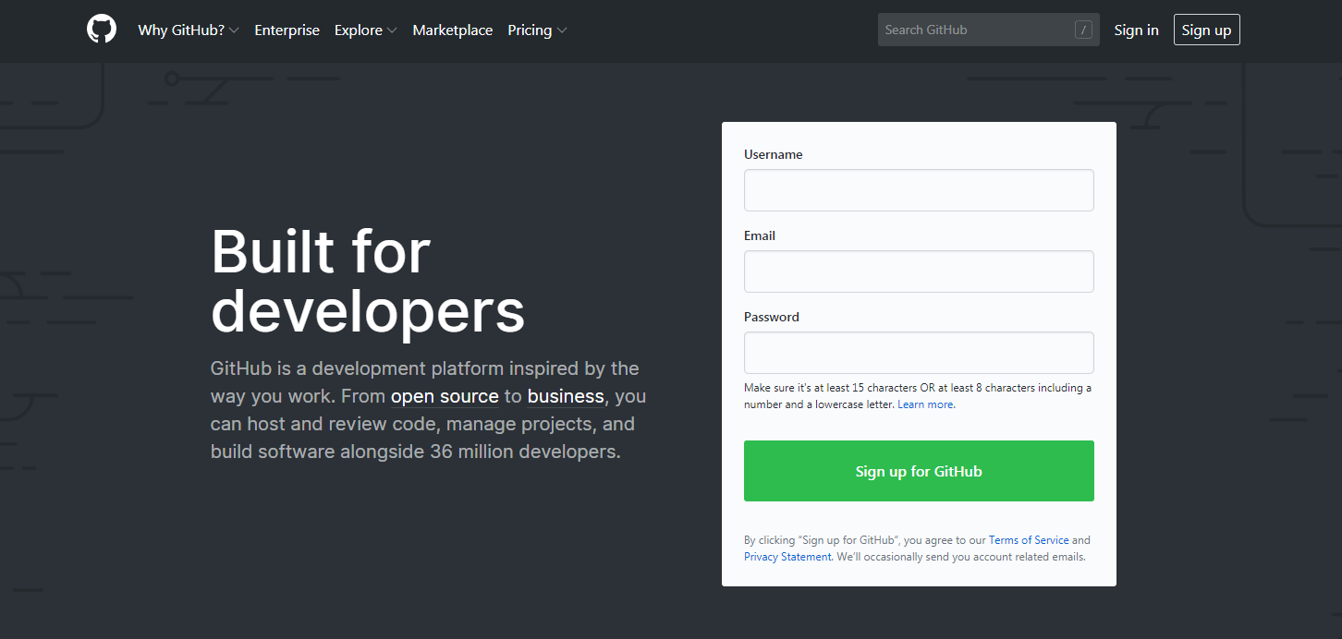This screenshot has height=639, width=1342.
Task: Click the Sign up button in header
Action: point(1207,30)
